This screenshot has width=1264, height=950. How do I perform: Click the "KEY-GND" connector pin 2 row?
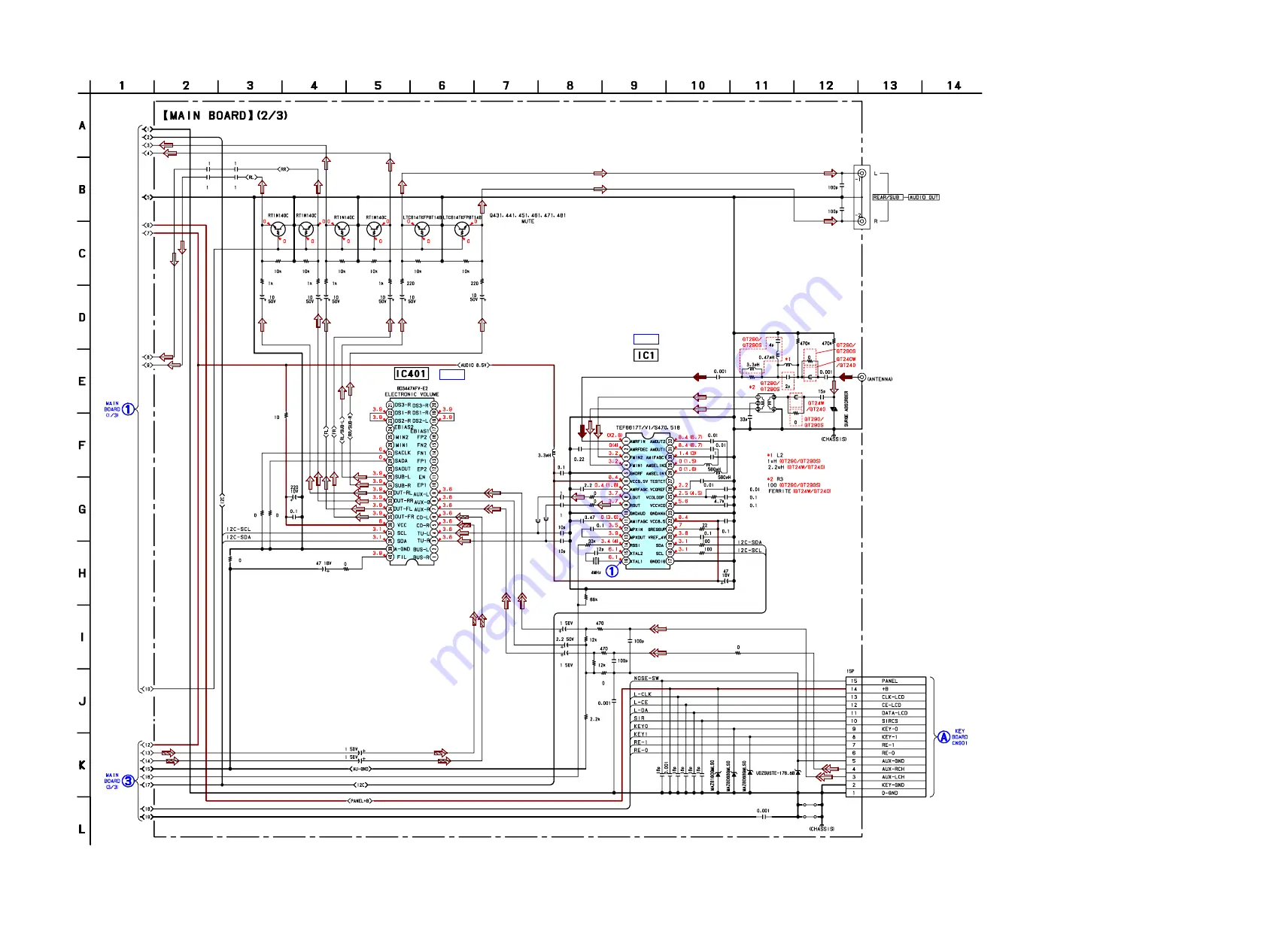click(x=886, y=785)
